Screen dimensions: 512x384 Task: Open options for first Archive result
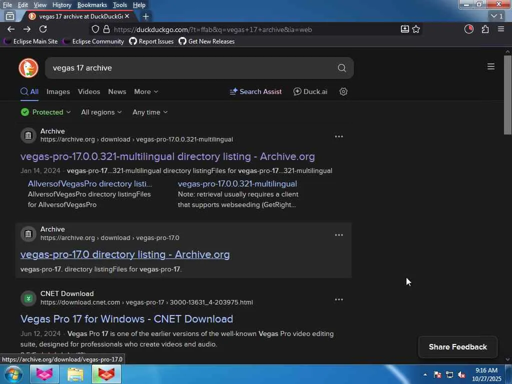(339, 136)
